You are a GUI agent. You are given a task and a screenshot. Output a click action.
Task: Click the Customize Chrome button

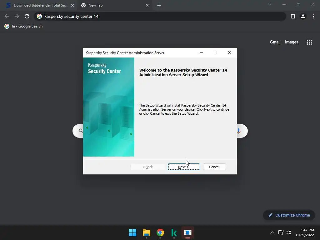[289, 215]
